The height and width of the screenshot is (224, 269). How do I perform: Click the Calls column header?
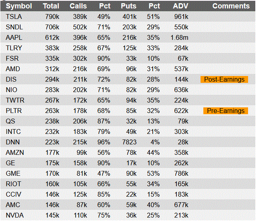tap(78, 6)
